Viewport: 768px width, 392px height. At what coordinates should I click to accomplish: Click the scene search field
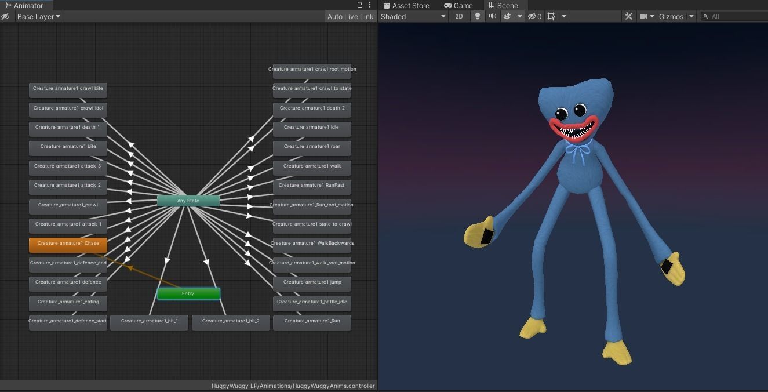[x=734, y=17]
